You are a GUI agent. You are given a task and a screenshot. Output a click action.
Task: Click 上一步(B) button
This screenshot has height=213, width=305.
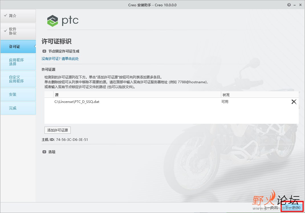pyautogui.click(x=271, y=208)
